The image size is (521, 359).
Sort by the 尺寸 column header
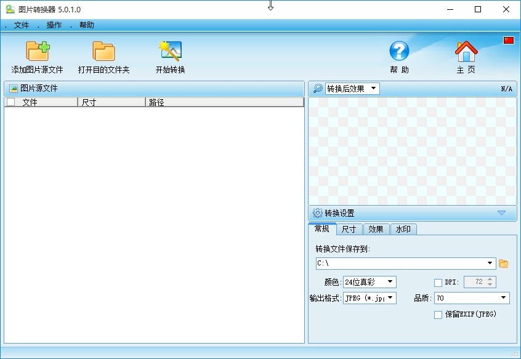(111, 102)
